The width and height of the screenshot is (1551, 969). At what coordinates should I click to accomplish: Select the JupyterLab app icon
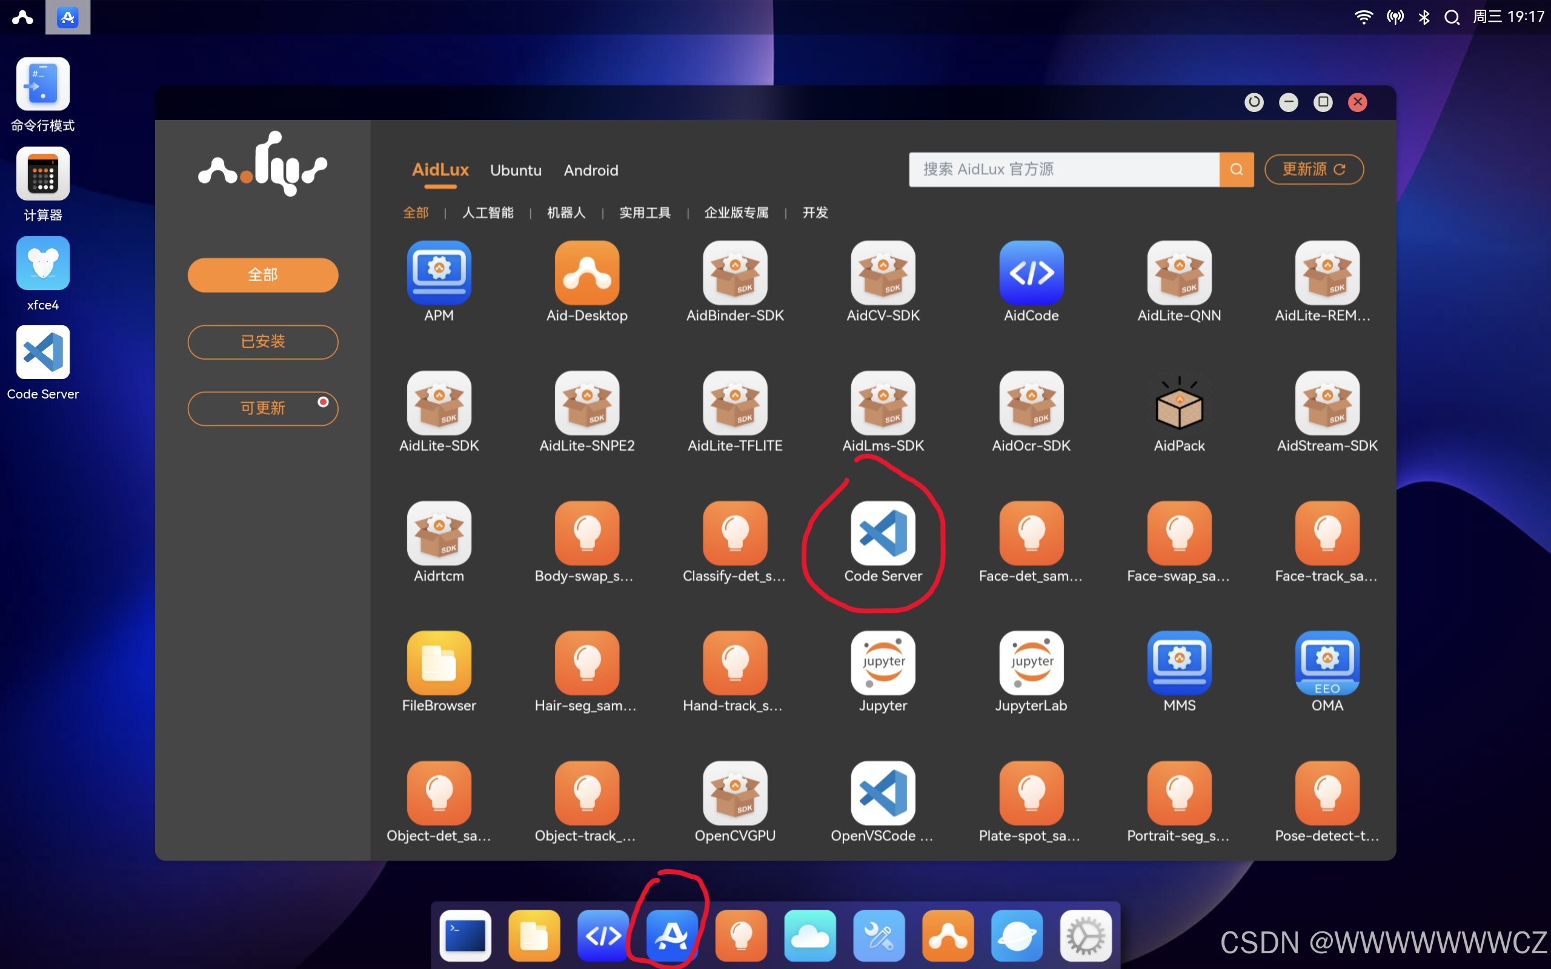(1031, 663)
